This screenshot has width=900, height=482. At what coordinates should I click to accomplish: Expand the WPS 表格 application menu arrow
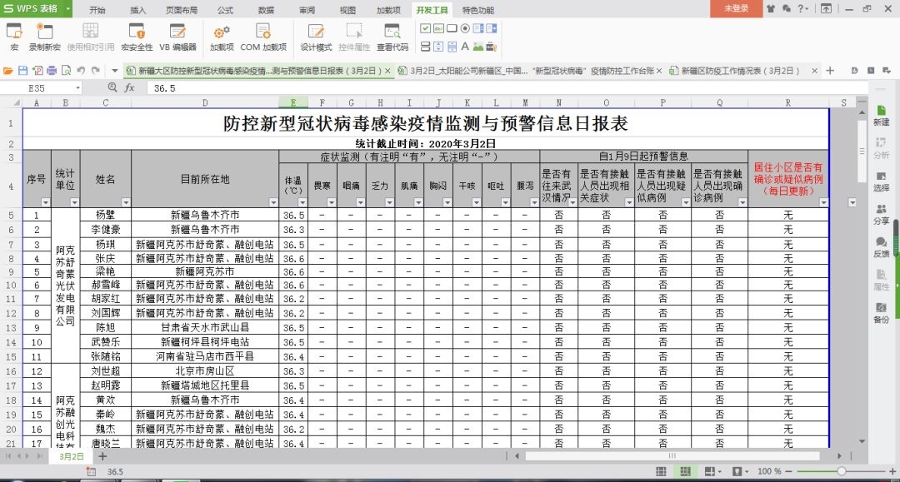67,8
